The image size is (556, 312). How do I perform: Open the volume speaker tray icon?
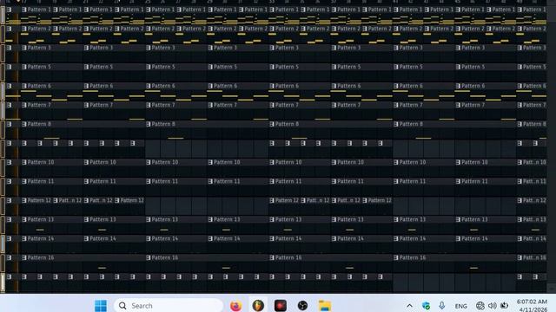pyautogui.click(x=493, y=306)
